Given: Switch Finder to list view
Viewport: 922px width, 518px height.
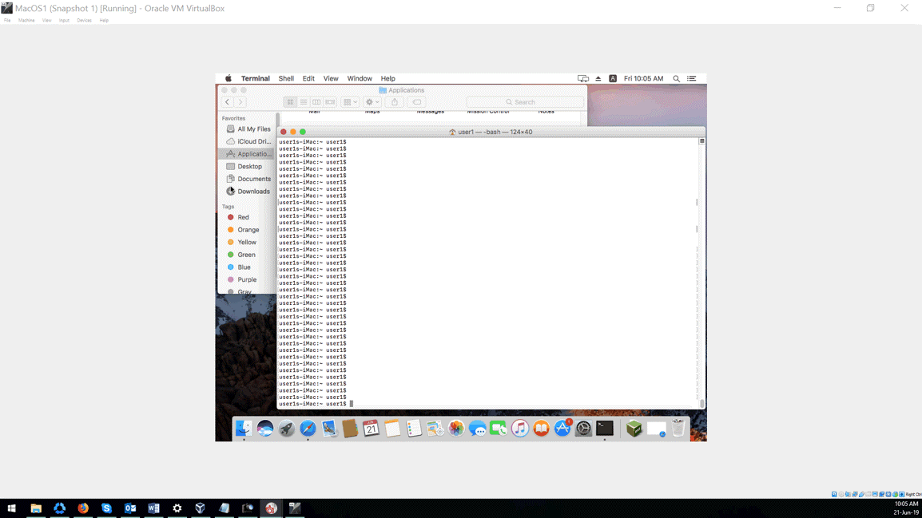Looking at the screenshot, I should [x=304, y=102].
